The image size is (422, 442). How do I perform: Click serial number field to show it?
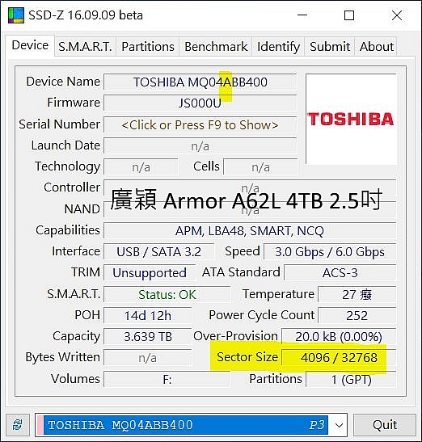(x=200, y=125)
